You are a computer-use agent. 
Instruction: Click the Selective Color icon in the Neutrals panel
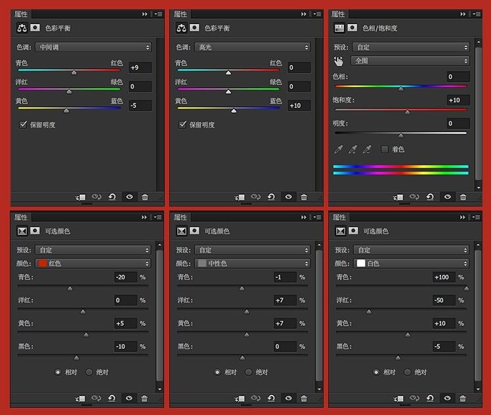[181, 231]
